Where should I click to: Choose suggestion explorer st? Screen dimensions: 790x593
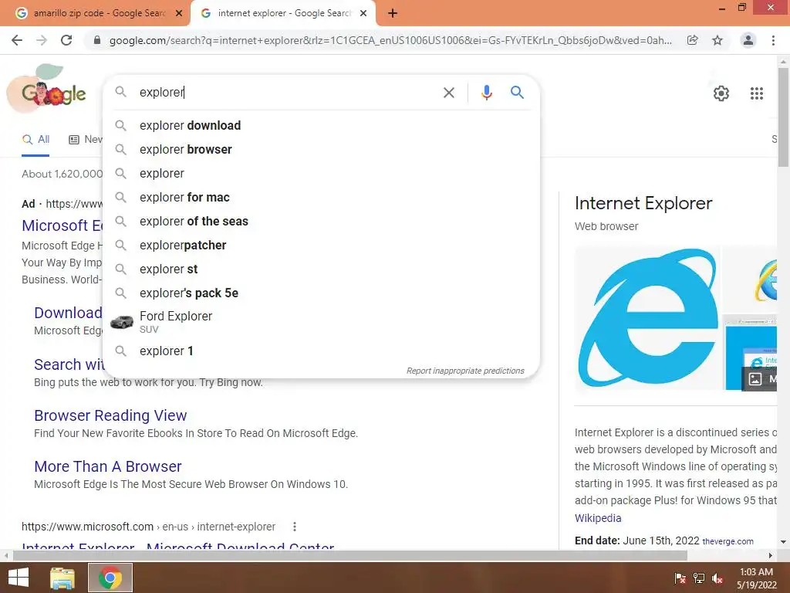321,269
